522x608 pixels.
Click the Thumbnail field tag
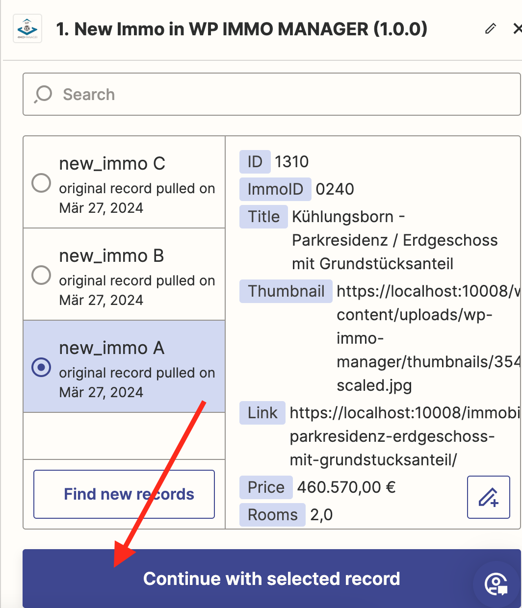286,291
